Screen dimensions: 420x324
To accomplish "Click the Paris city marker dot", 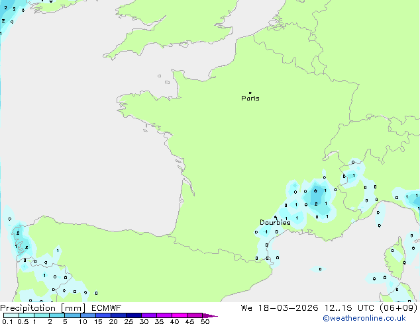I will point(250,93).
